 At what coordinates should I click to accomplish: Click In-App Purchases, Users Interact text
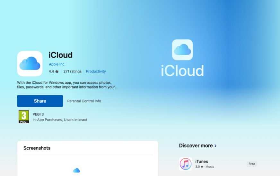(x=60, y=120)
